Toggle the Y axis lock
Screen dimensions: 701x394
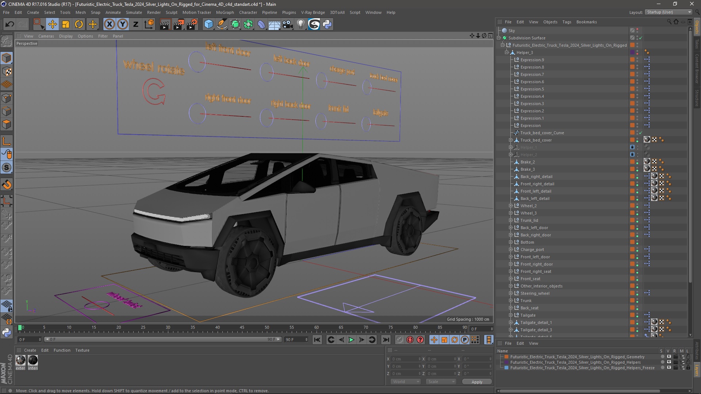coord(123,24)
